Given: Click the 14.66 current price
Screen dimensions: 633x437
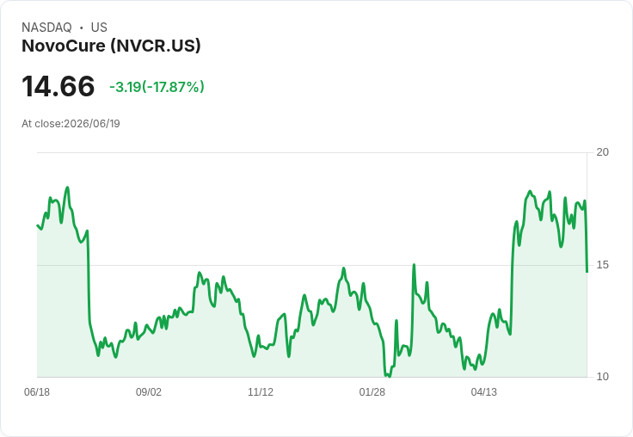Looking at the screenshot, I should tap(58, 86).
